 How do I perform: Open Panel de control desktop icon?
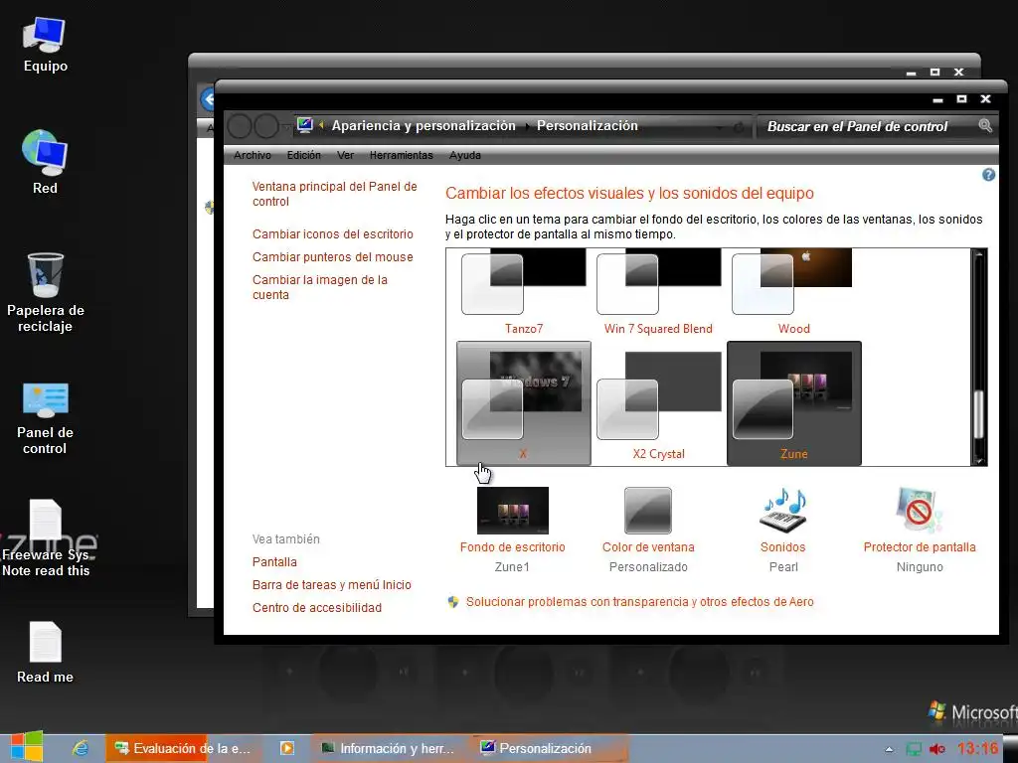tap(45, 418)
